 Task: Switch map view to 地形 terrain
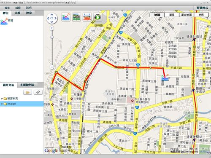click(201, 15)
